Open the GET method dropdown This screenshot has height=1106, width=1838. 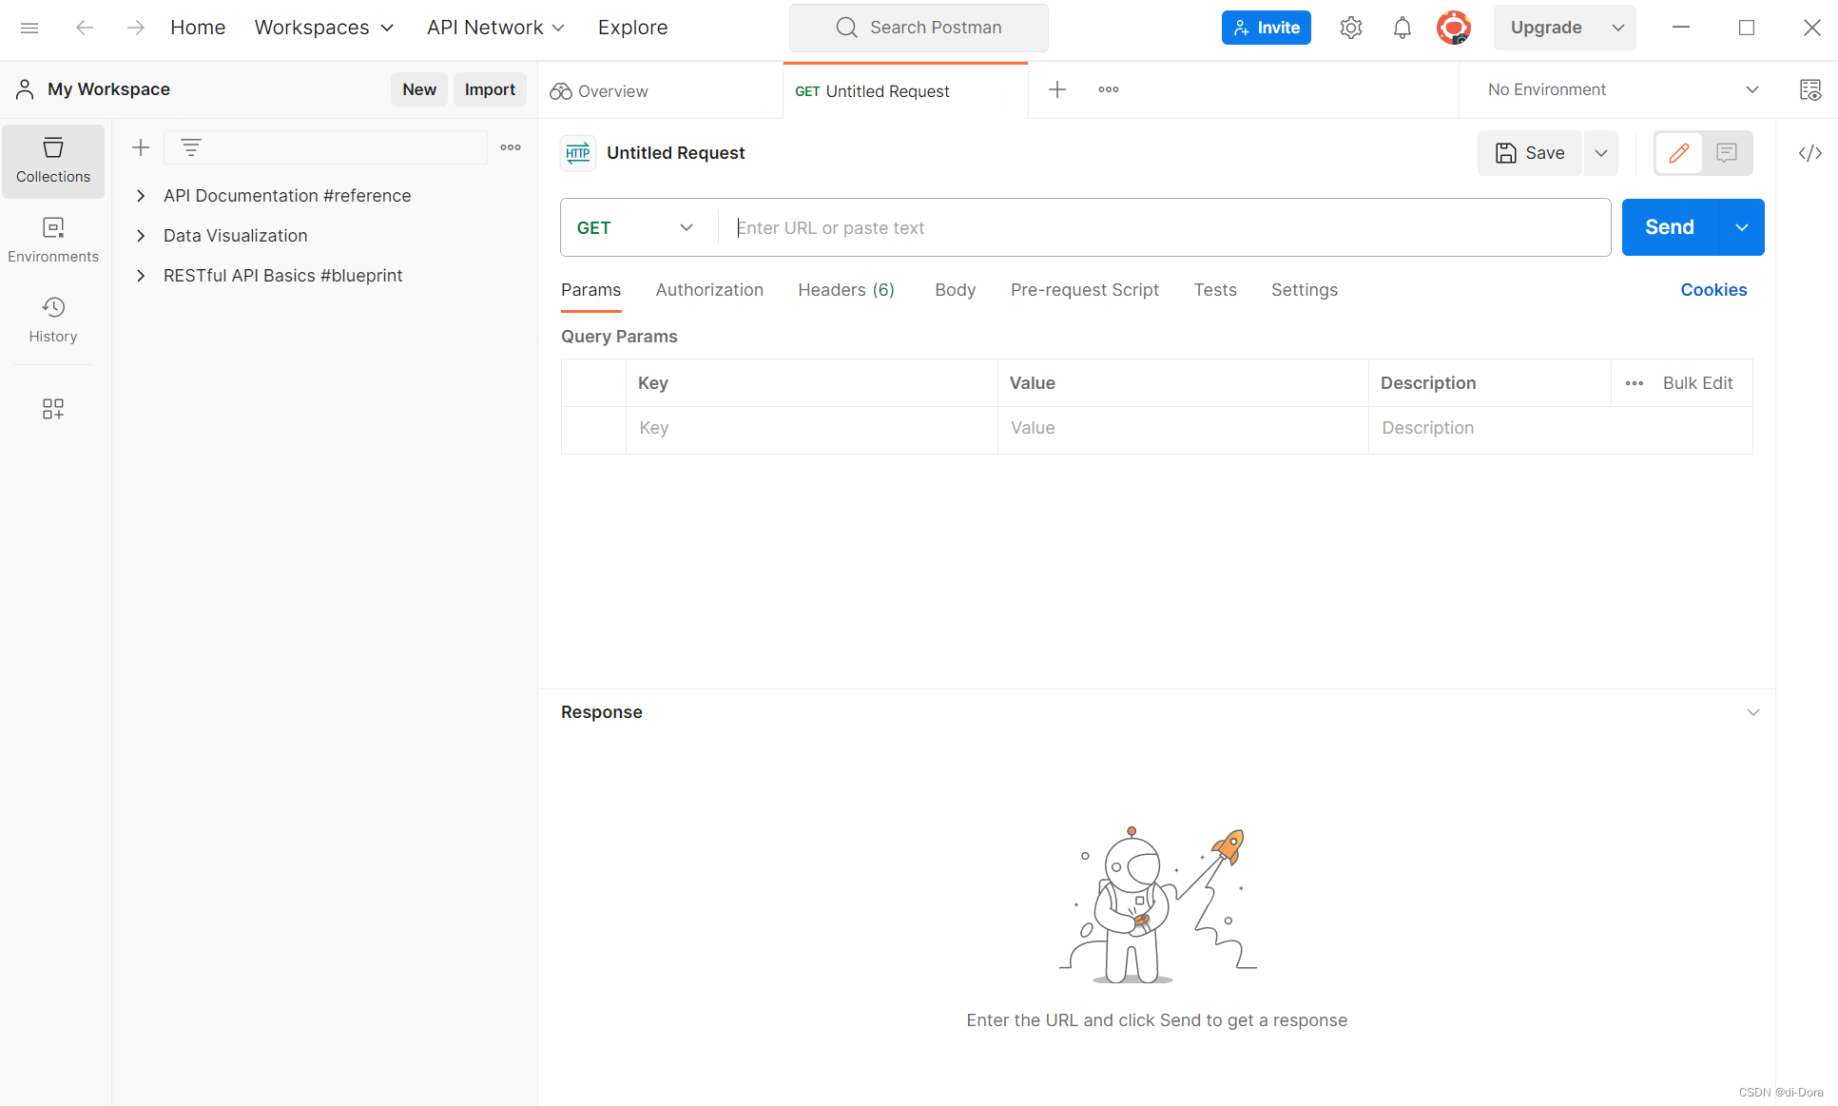click(x=635, y=227)
